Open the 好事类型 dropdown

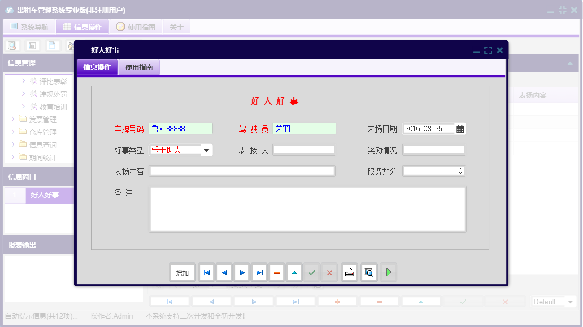207,150
